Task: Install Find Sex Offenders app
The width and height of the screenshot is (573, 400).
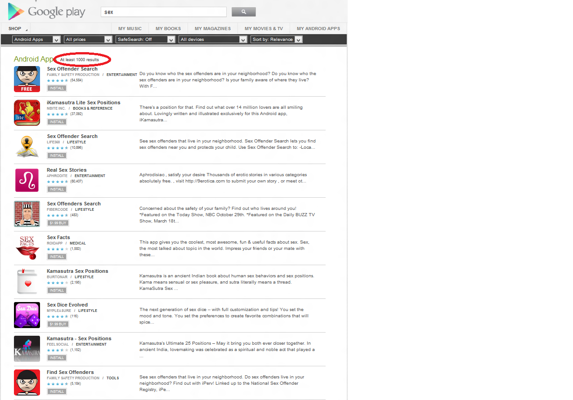Action: [57, 391]
